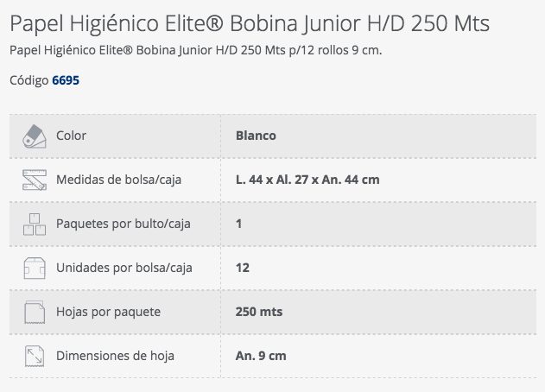Click the product subtitle description with 12 rollos
The height and width of the screenshot is (392, 545).
coord(196,50)
